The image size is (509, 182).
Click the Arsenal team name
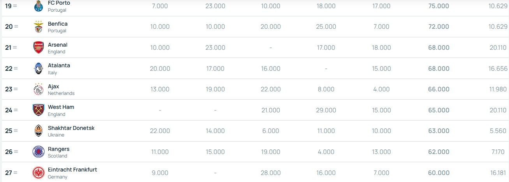coord(58,45)
